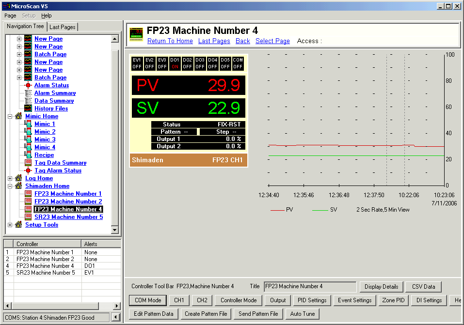Click the Mimic 3 tree icon
Image resolution: width=464 pixels, height=325 pixels.
click(28, 139)
